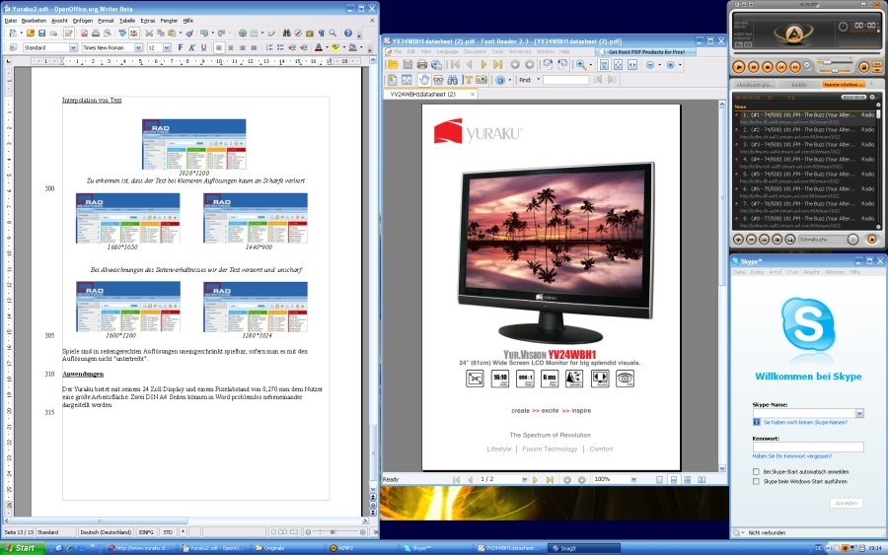Stop playback in AIMP player
Screen dimensions: 888x555
coord(768,67)
